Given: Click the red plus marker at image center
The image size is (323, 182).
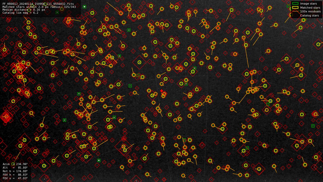Looking at the screenshot, I should [162, 91].
